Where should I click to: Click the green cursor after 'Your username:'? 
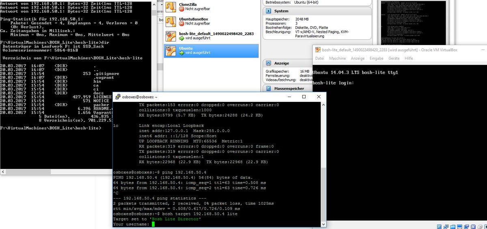(x=153, y=224)
